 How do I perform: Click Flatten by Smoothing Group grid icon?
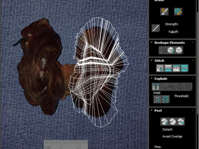172,87
